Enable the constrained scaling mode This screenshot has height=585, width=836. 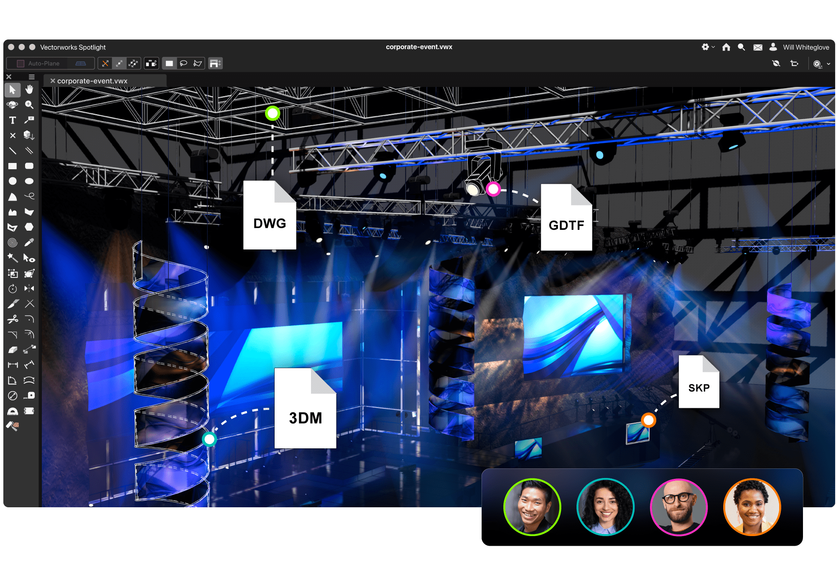[120, 63]
